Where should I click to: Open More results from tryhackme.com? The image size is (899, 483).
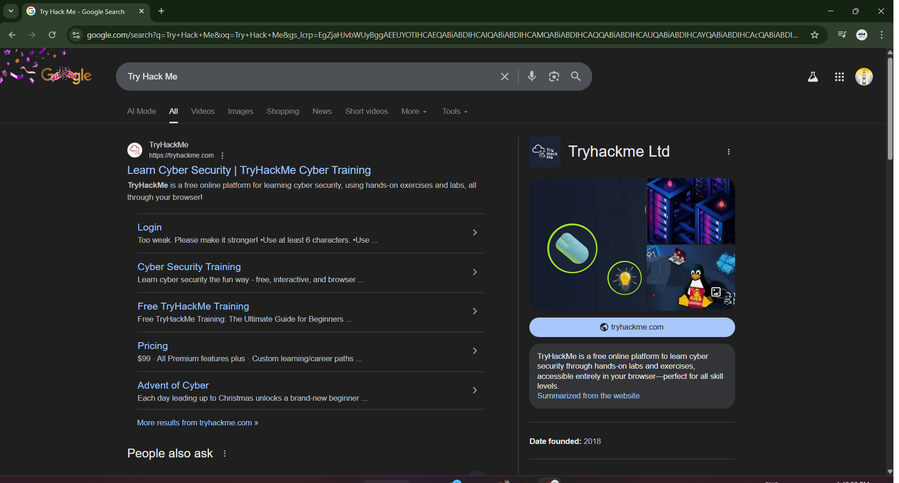point(197,423)
